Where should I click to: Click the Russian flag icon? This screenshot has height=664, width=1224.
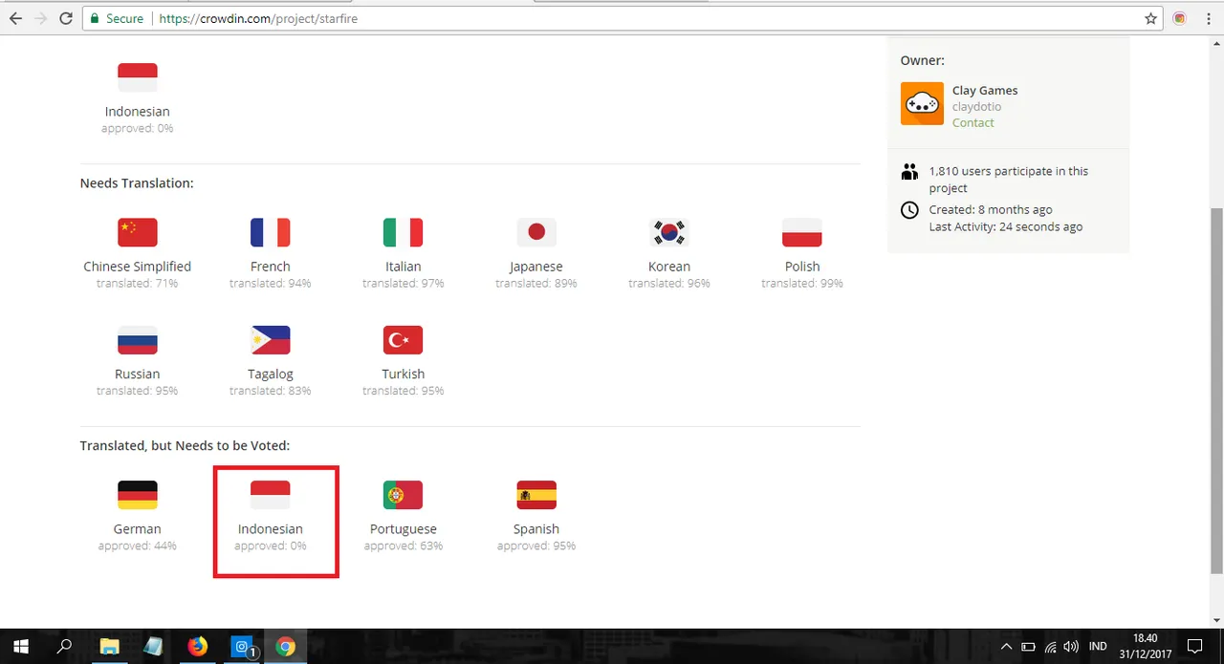[138, 340]
